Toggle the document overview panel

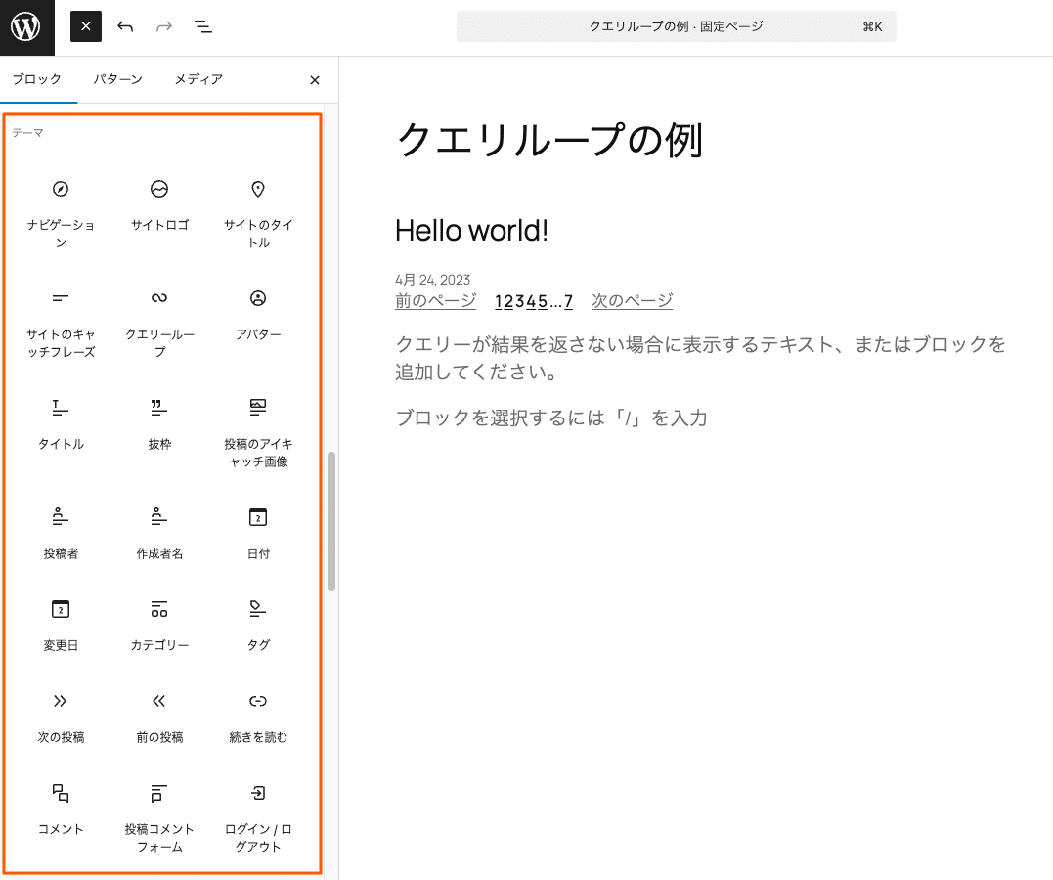point(202,26)
